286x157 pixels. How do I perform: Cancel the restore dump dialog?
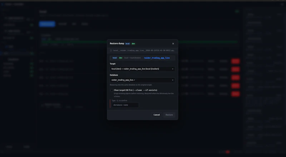157,115
